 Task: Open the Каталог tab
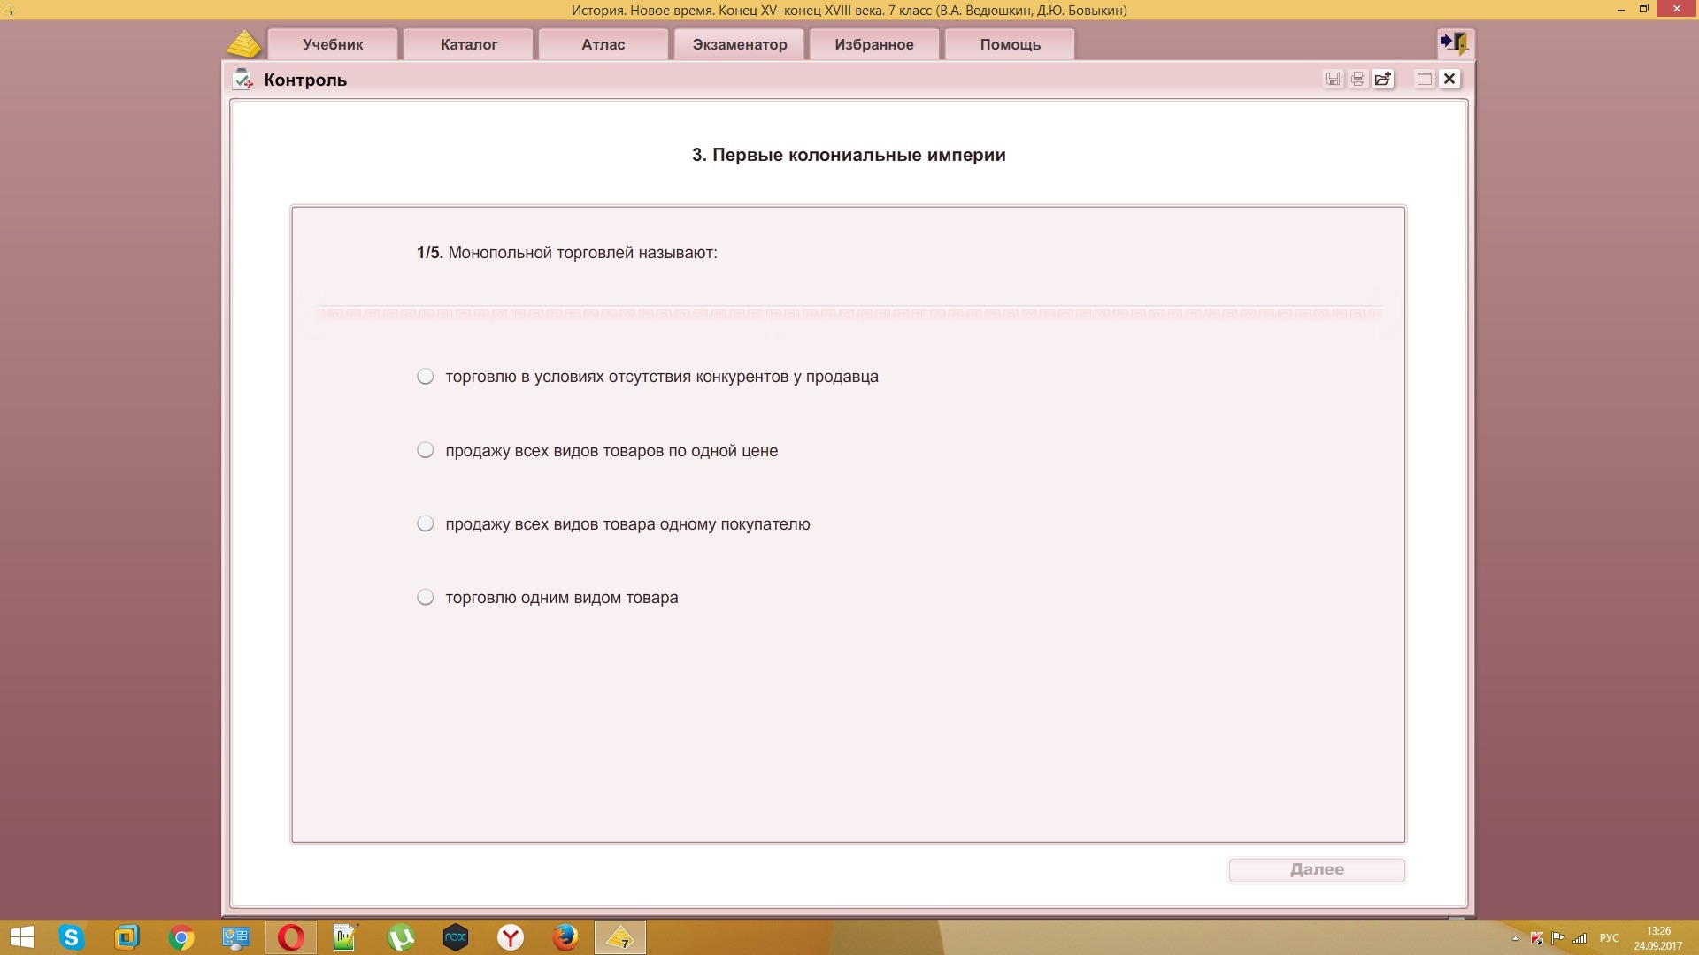[469, 44]
